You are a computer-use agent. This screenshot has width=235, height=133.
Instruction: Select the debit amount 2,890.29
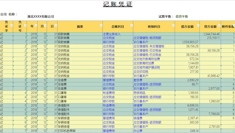187,80
